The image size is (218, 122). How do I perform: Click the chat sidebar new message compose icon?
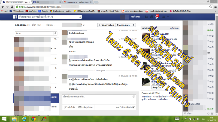click(212, 114)
